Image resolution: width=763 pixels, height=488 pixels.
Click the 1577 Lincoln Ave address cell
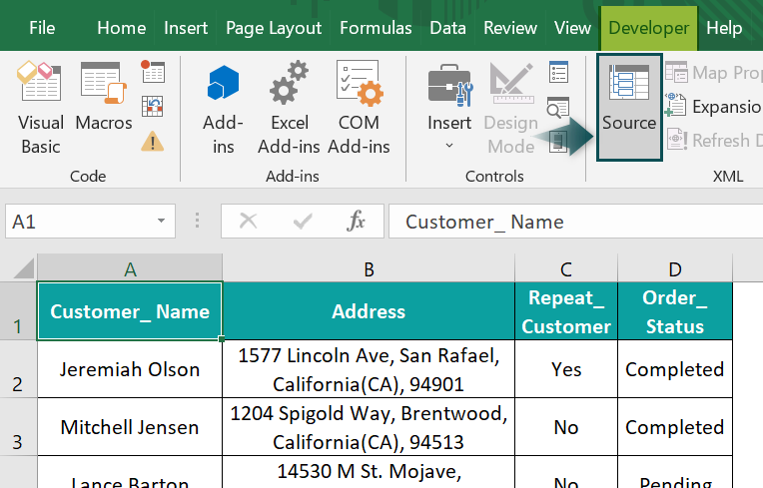[369, 369]
